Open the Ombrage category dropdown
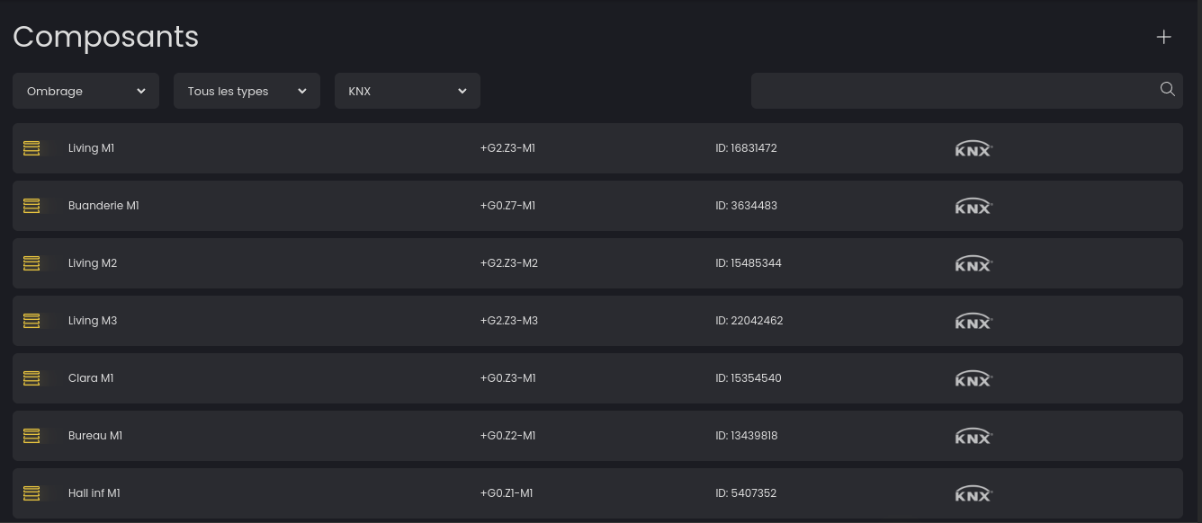 tap(85, 91)
